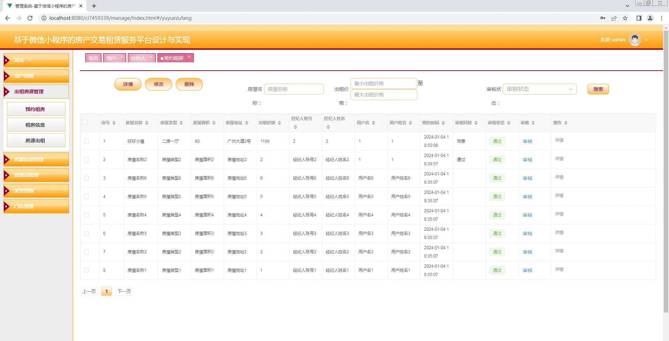Image resolution: width=669 pixels, height=341 pixels.
Task: Refresh the page in the browser
Action: click(30, 18)
